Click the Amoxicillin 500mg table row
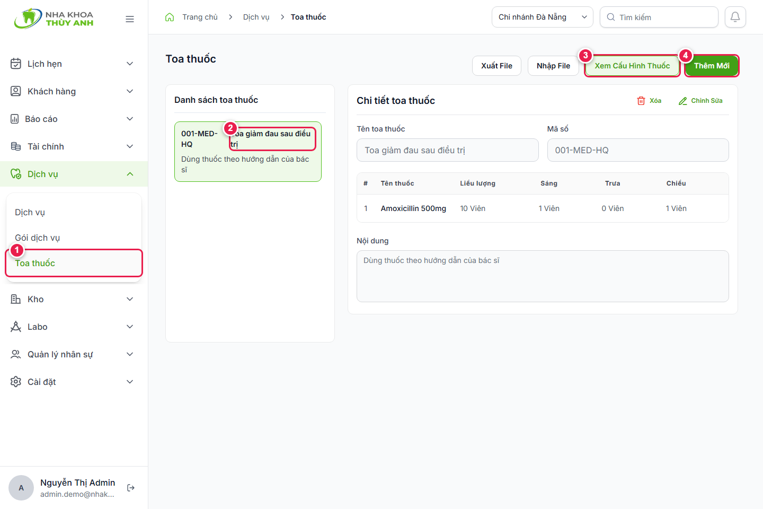Image resolution: width=763 pixels, height=509 pixels. click(x=543, y=208)
